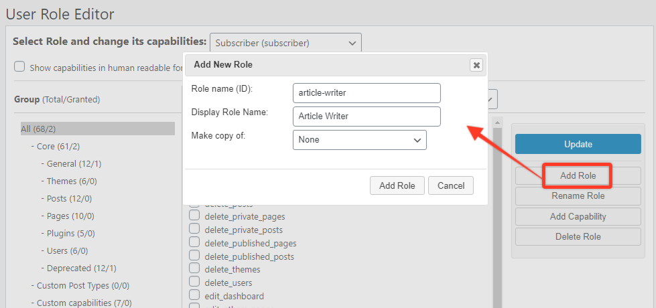Click the Role name (ID) field
The width and height of the screenshot is (656, 308).
[367, 93]
